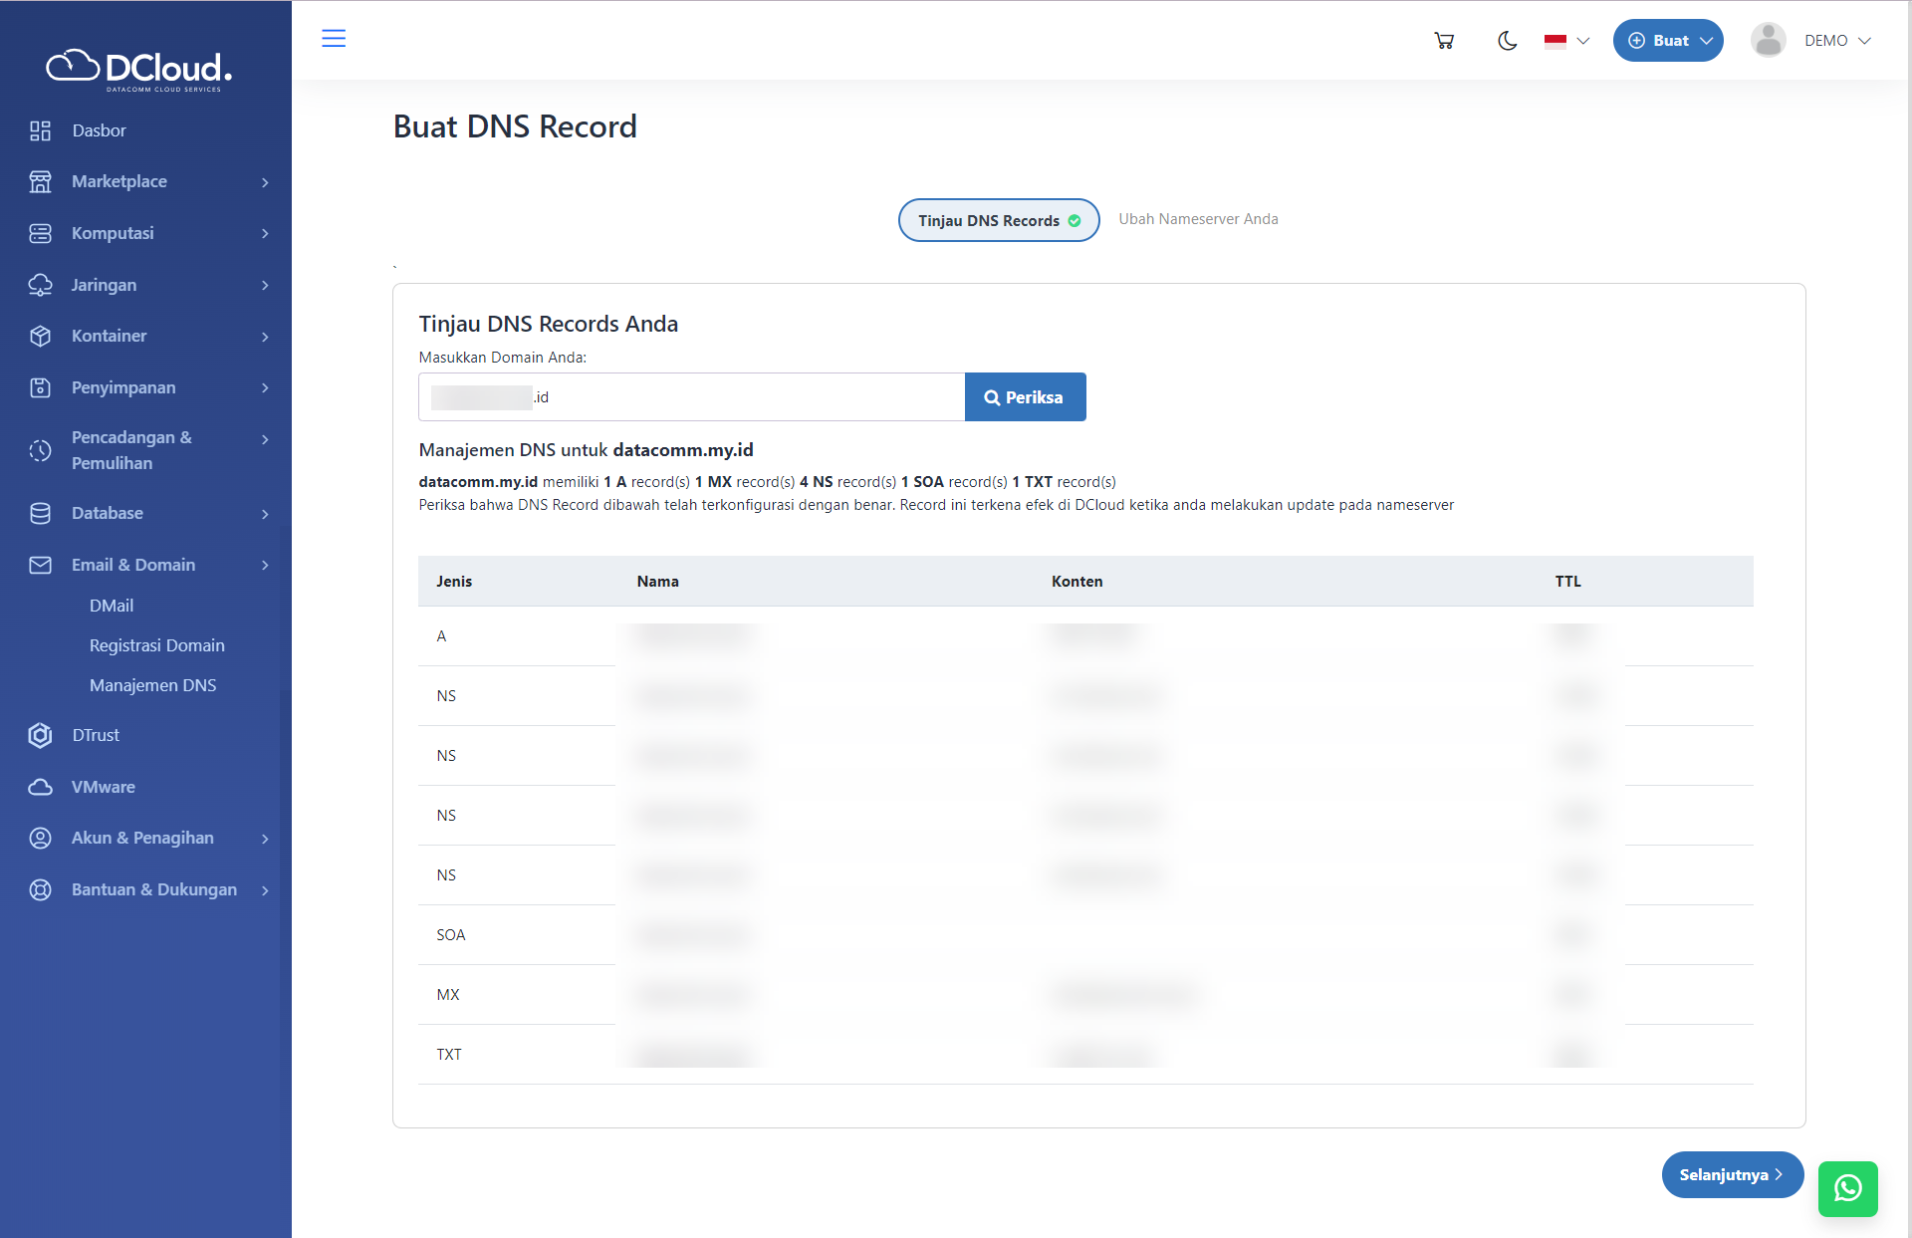Open the DTrust sidebar item

coord(96,735)
